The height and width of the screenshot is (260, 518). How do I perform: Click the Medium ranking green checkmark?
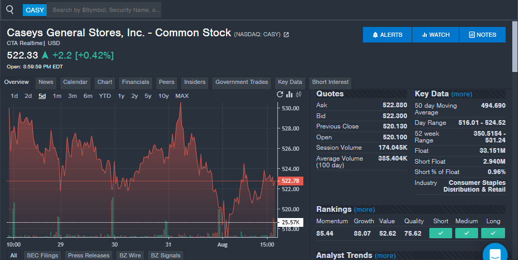[x=467, y=233]
